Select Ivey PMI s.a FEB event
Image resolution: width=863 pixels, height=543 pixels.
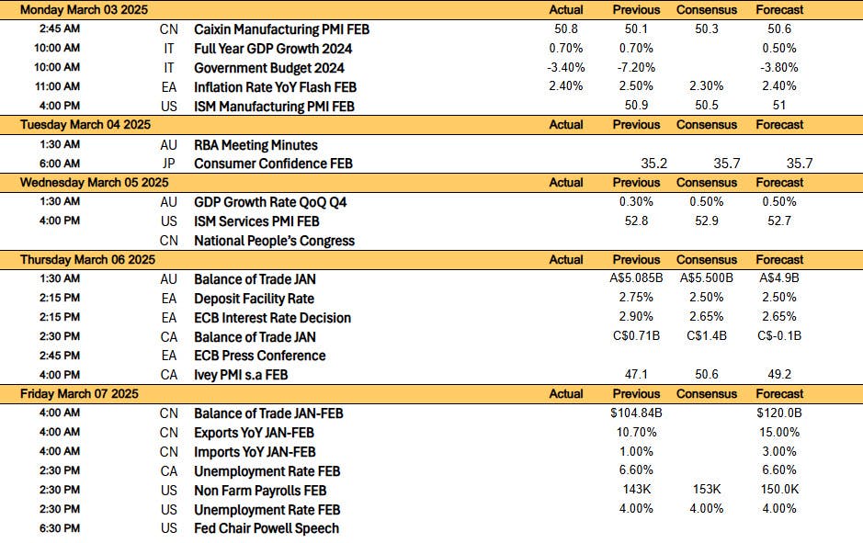(241, 375)
